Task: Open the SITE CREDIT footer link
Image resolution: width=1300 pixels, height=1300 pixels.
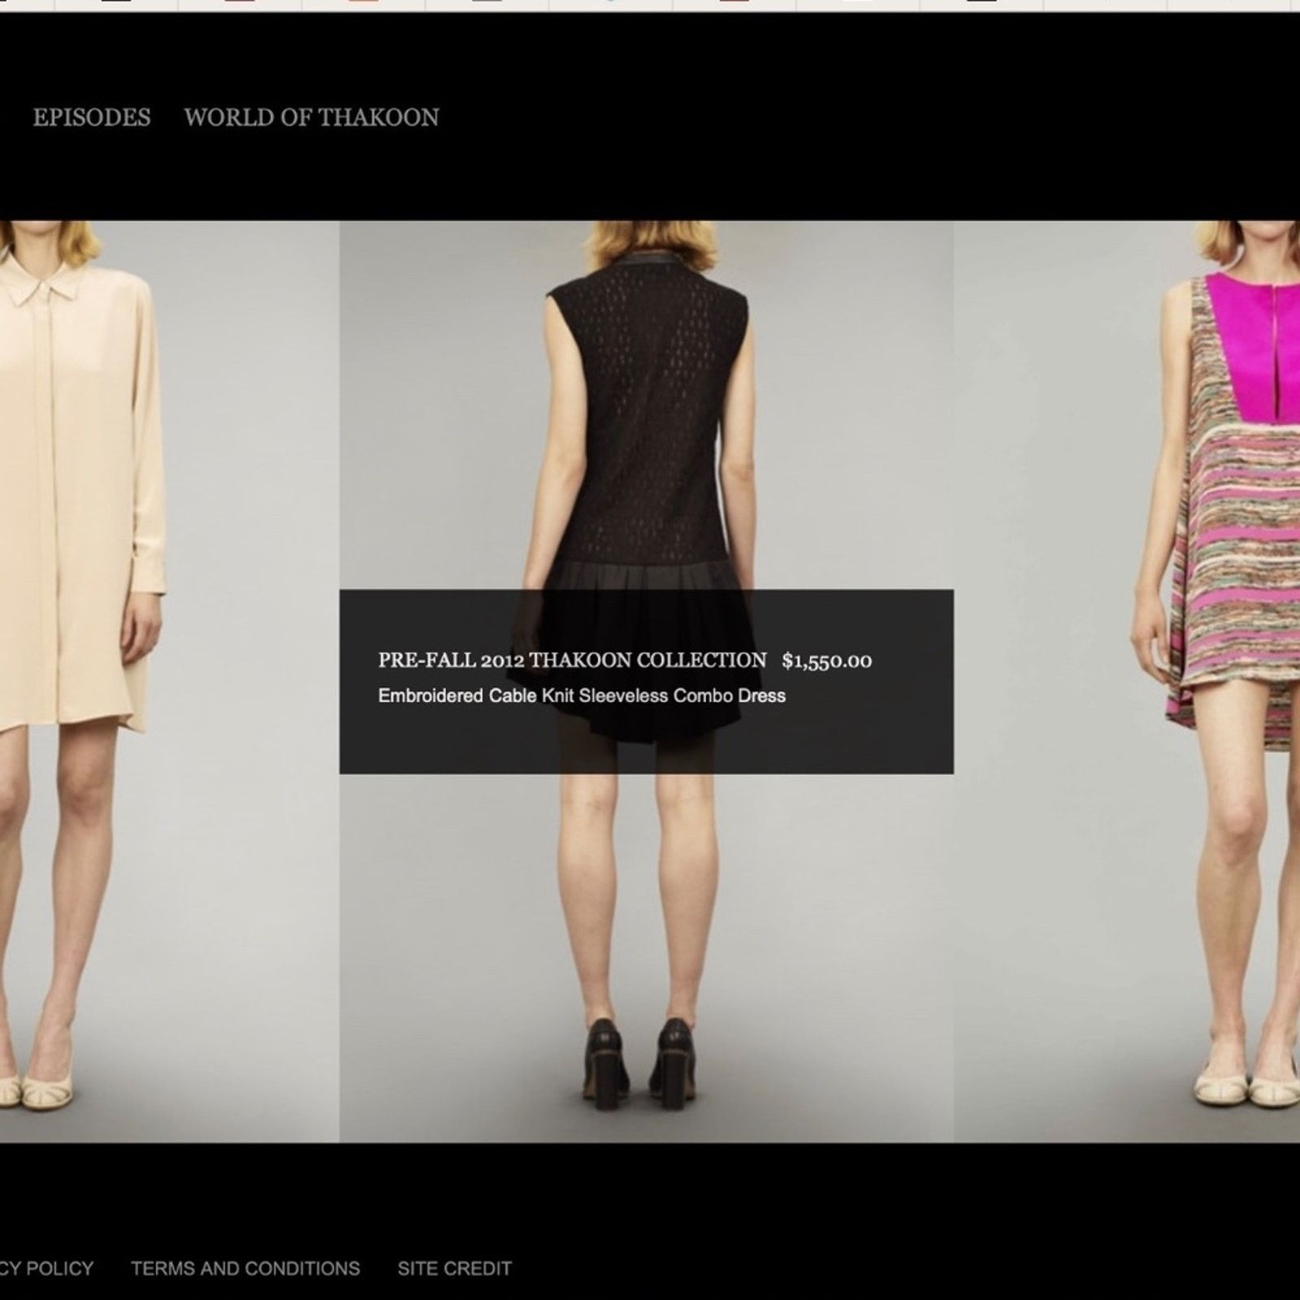Action: click(454, 1268)
